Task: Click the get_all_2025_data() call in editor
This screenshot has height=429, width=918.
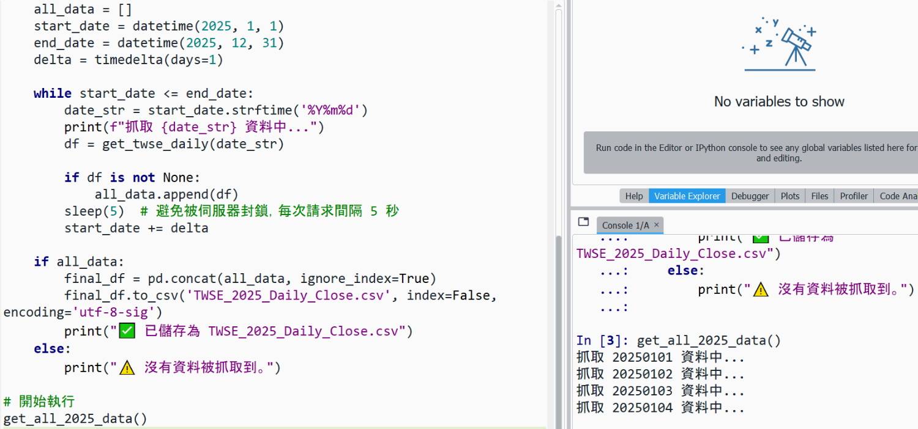Action: (x=75, y=419)
